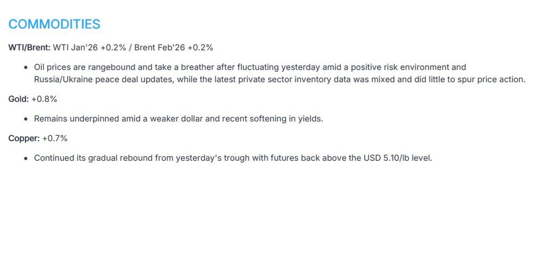Screen dimensions: 546x253
Task: Click the Brent Feb'26 +0.2% figure
Action: (x=173, y=47)
